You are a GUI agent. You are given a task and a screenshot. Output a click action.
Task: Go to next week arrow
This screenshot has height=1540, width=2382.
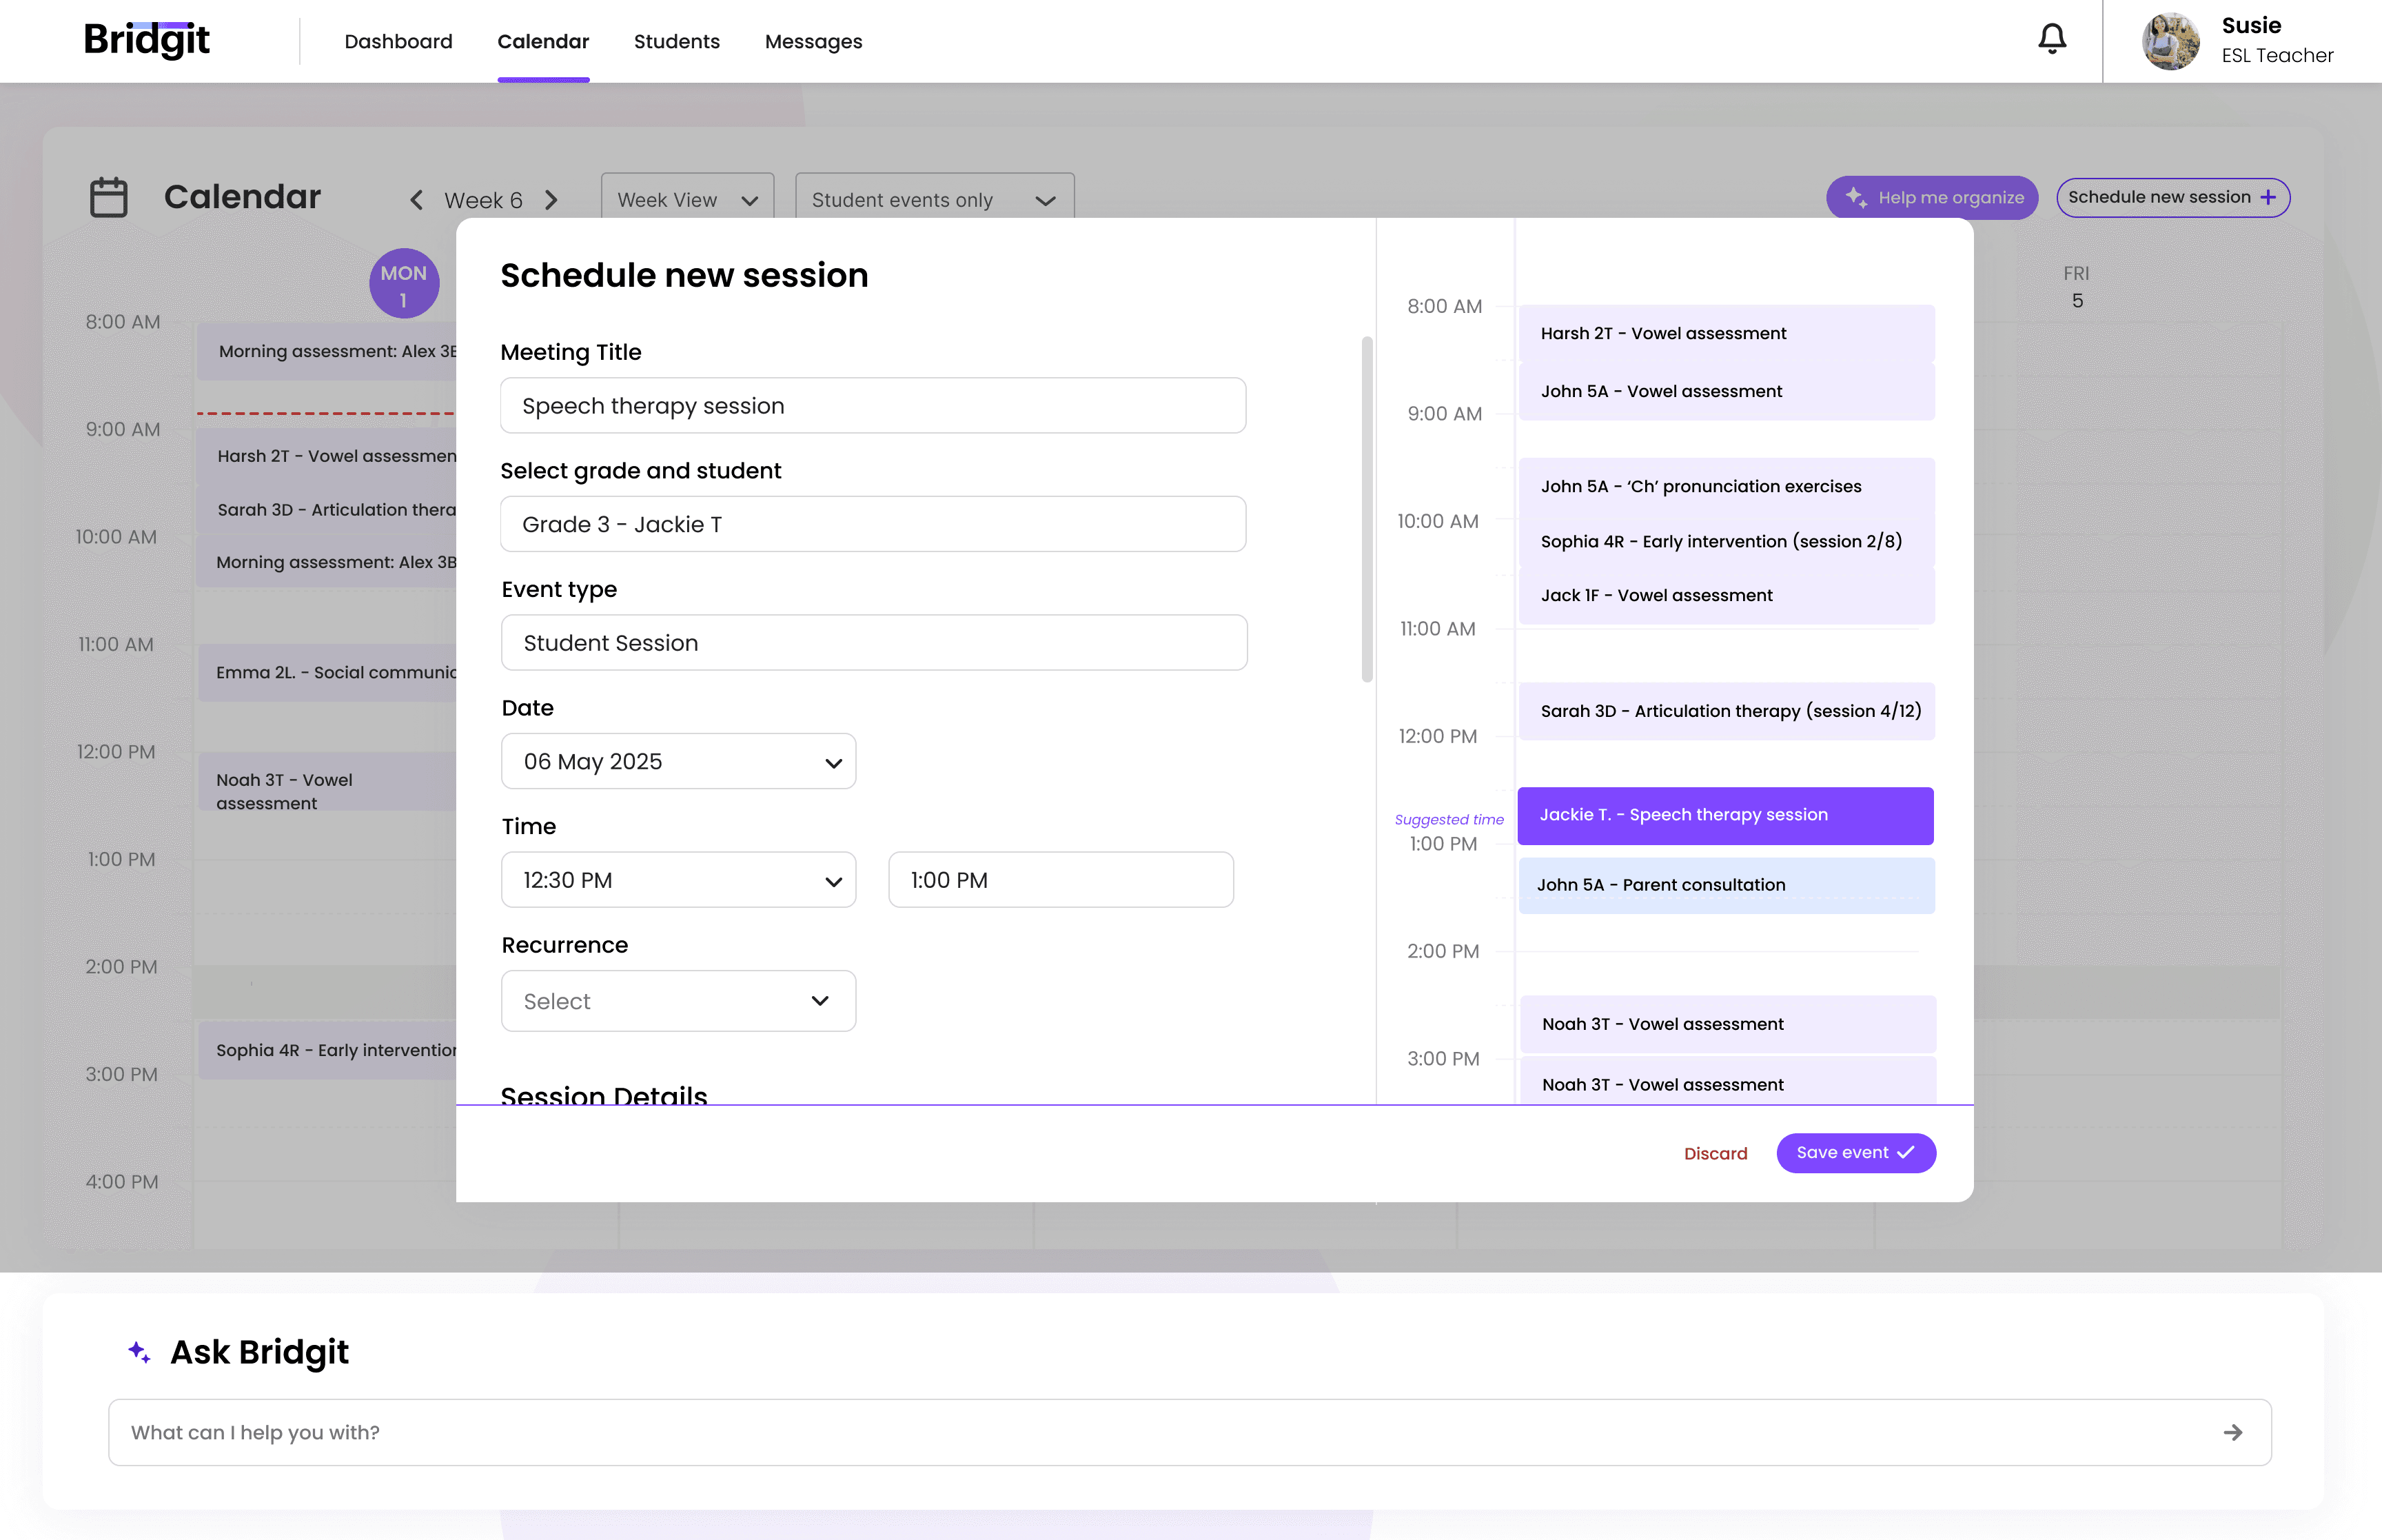[551, 200]
